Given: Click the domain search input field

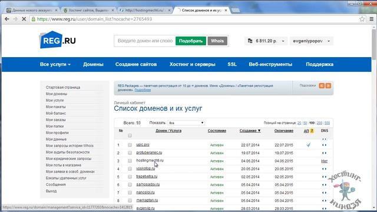Looking at the screenshot, I should [x=145, y=41].
